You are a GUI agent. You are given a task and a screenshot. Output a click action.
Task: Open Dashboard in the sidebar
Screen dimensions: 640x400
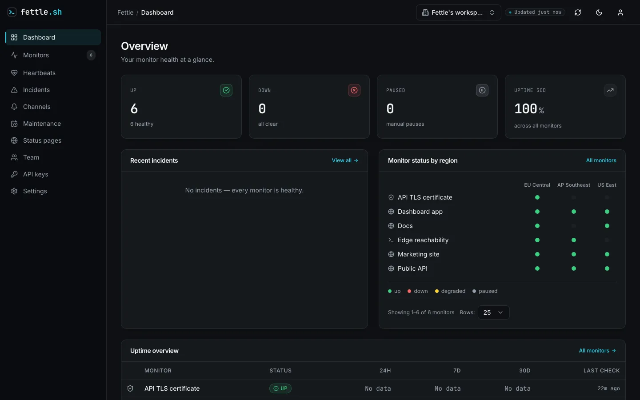point(53,37)
